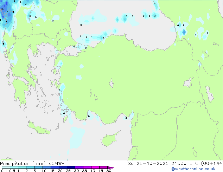Click the legend value '10'
Screen dimensions: 223x172
44,171
